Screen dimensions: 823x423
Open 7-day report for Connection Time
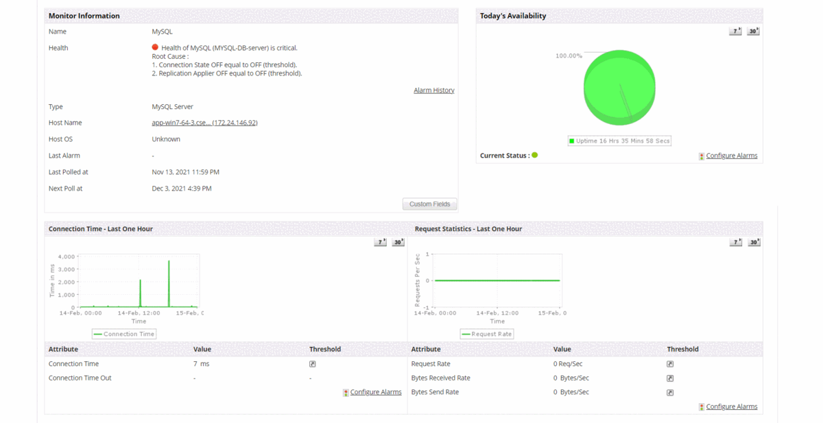pyautogui.click(x=380, y=242)
